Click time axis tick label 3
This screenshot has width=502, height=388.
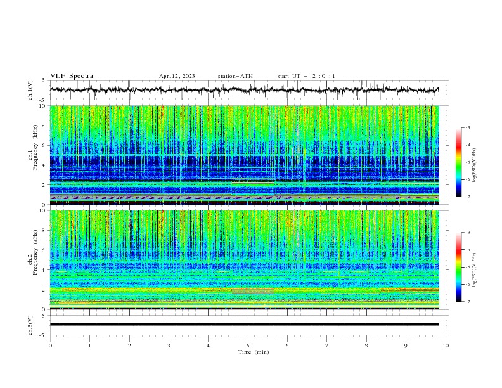(x=169, y=346)
